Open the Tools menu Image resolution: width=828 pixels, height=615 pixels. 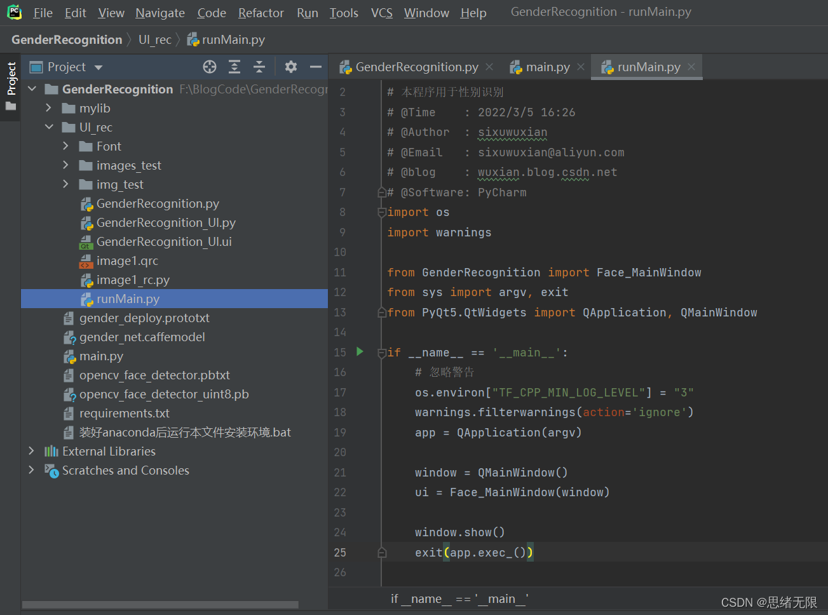pyautogui.click(x=344, y=13)
